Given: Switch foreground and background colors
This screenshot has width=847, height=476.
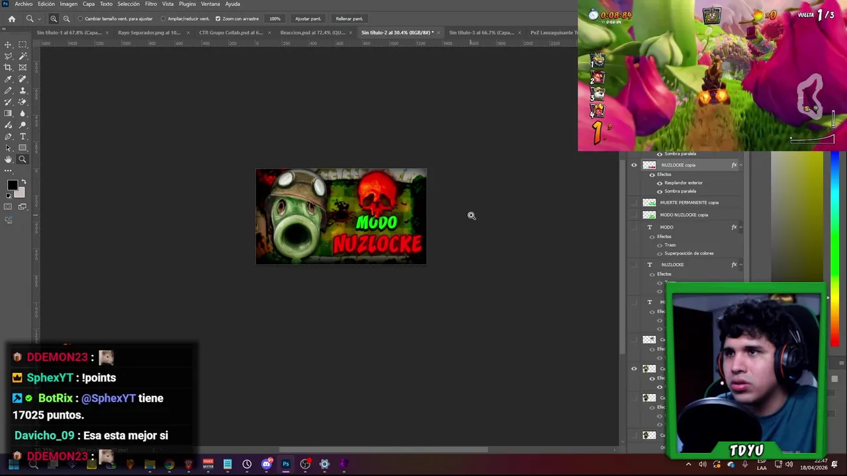Looking at the screenshot, I should click(23, 182).
